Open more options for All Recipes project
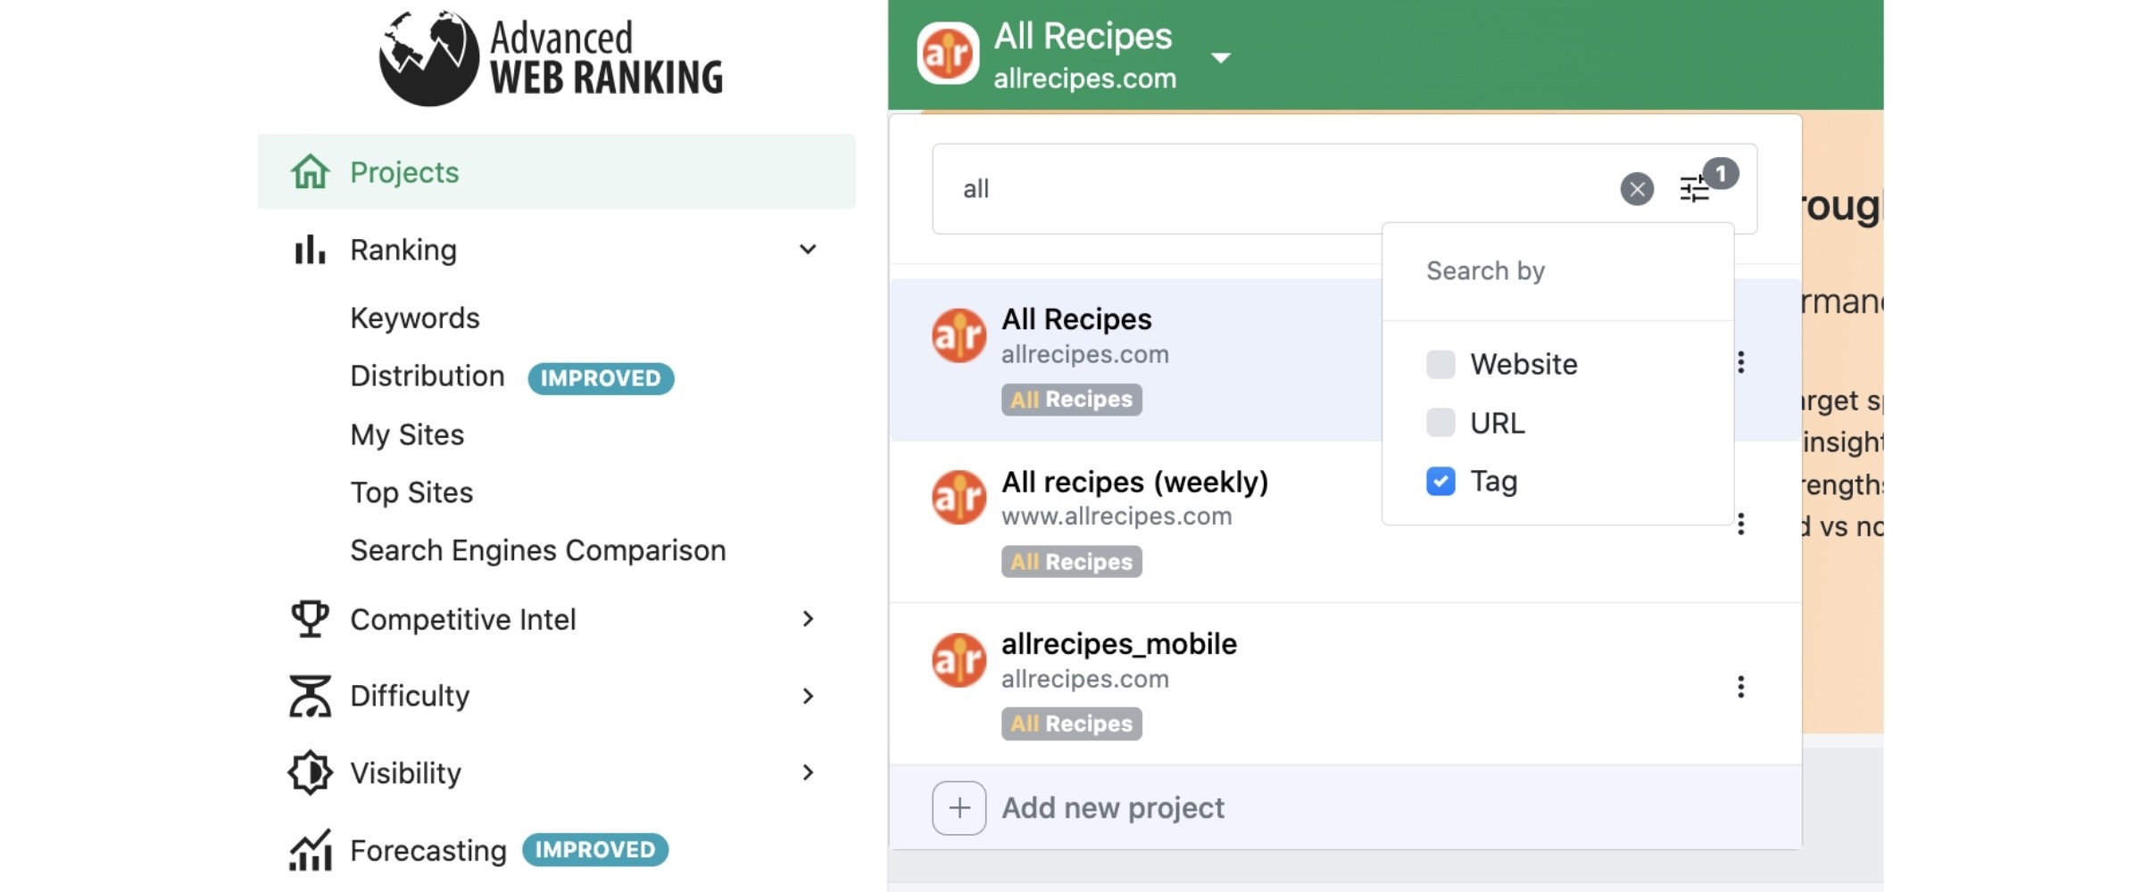Screen dimensions: 2142x892 tap(1740, 362)
